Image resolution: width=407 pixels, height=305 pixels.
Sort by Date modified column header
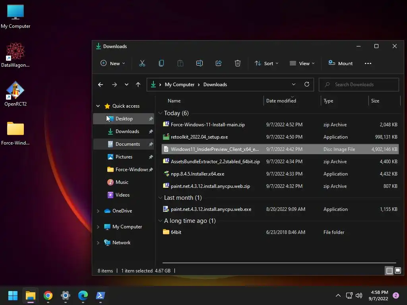point(281,101)
